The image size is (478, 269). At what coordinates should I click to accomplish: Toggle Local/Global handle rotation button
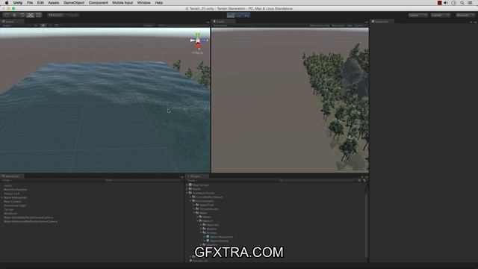tap(72, 15)
